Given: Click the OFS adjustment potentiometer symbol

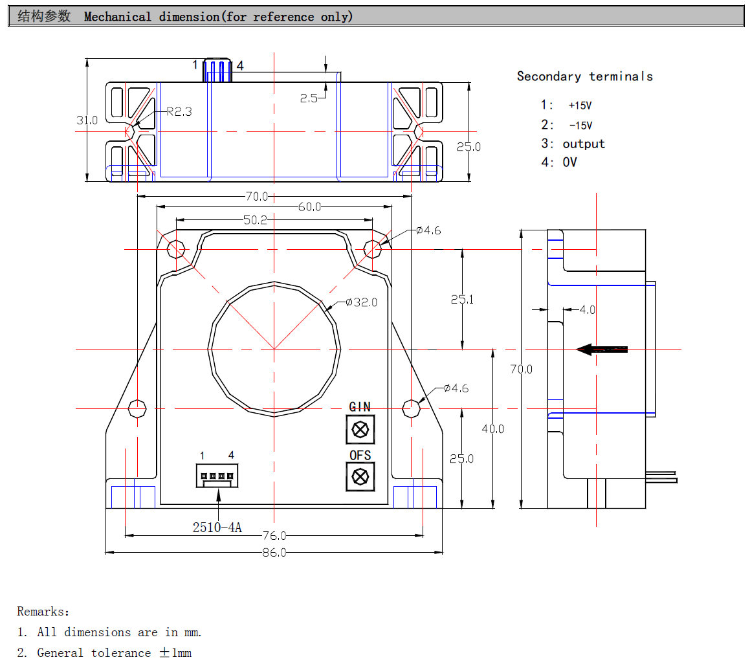Looking at the screenshot, I should tap(360, 477).
